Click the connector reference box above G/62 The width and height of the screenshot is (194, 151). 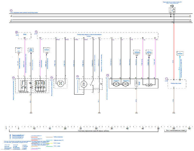coord(149,52)
